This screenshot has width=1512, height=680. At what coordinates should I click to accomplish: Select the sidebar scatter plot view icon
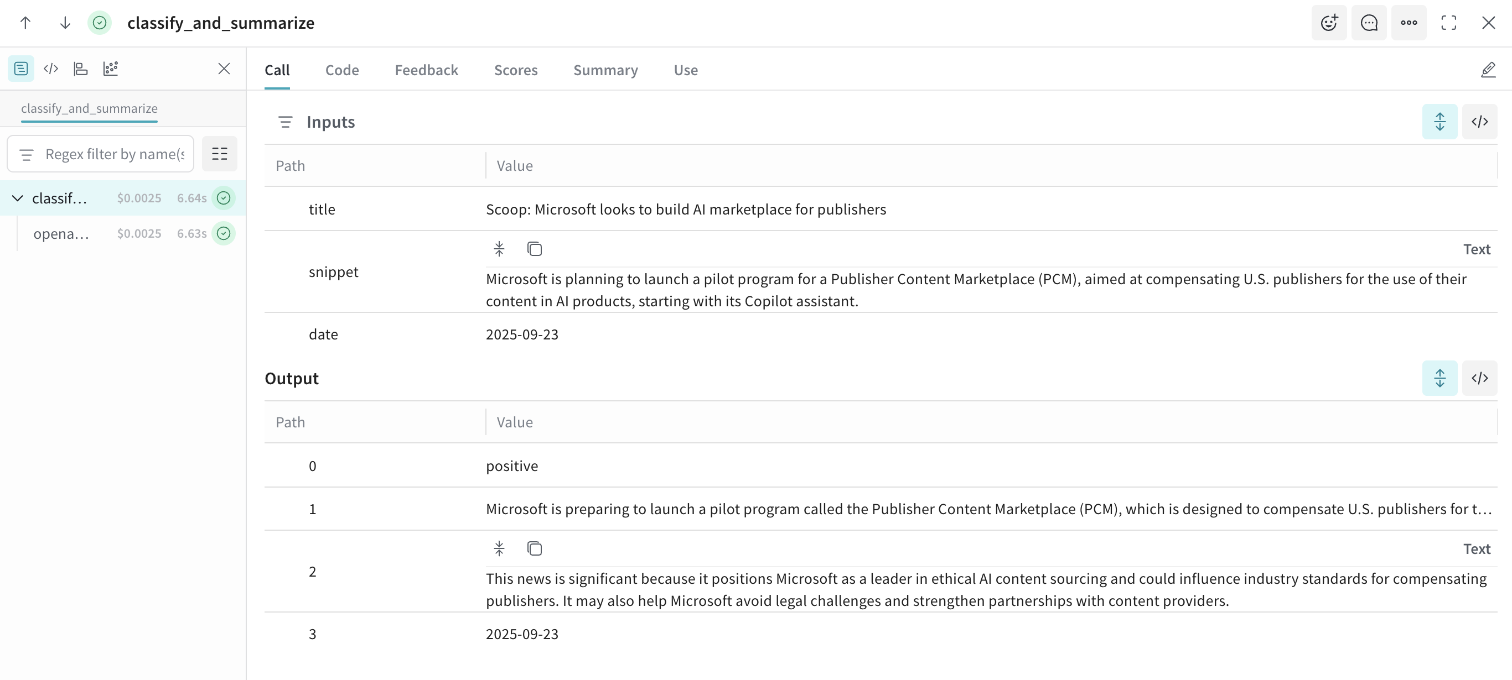click(110, 69)
